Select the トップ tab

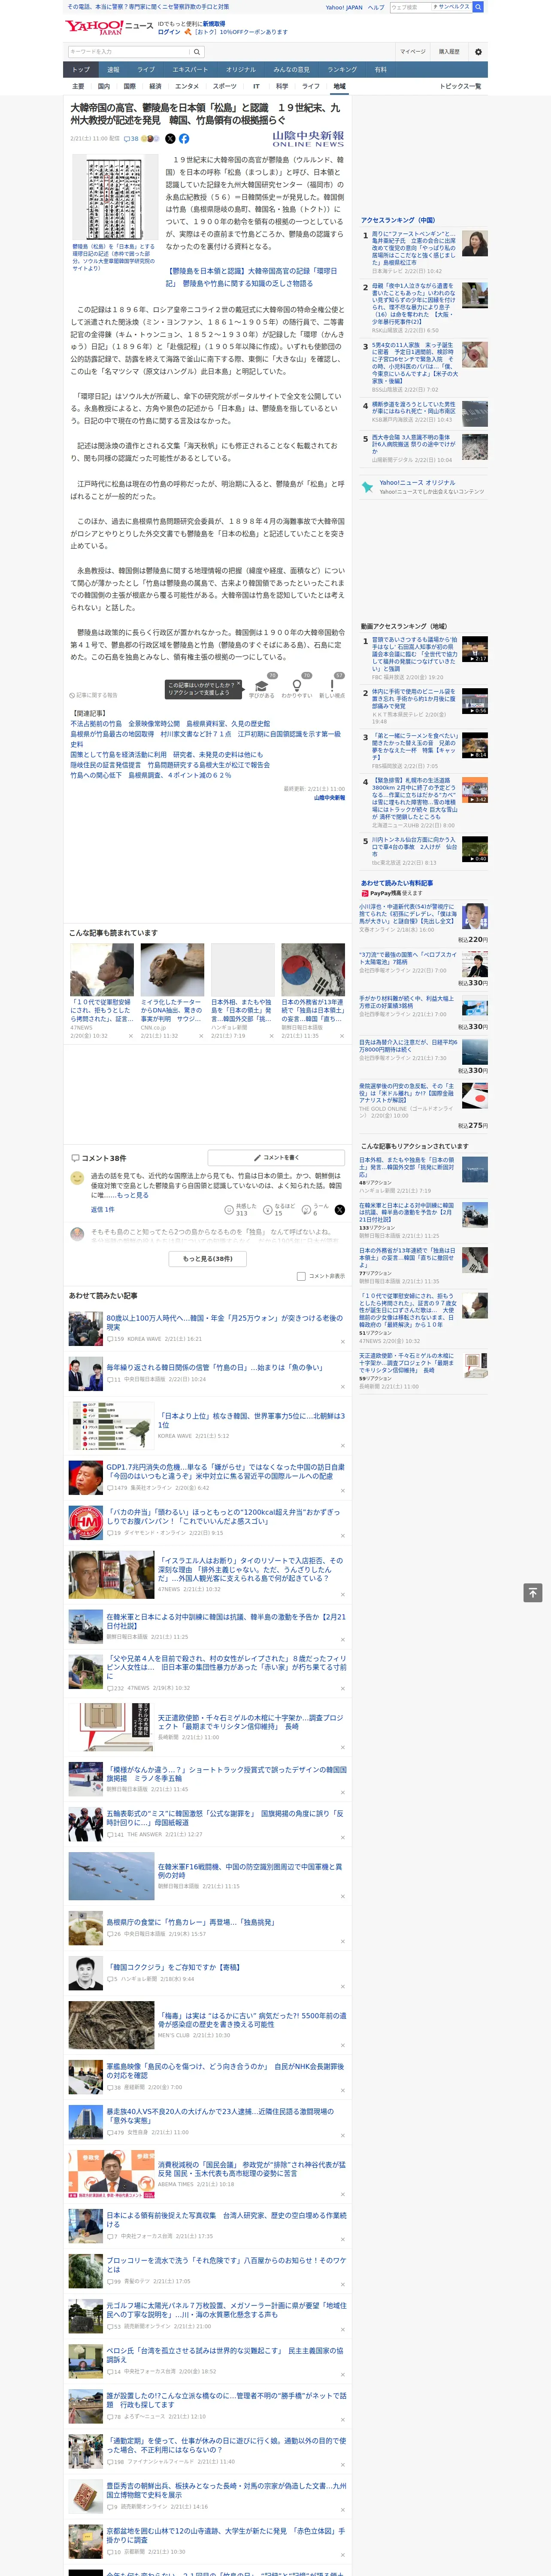click(81, 69)
